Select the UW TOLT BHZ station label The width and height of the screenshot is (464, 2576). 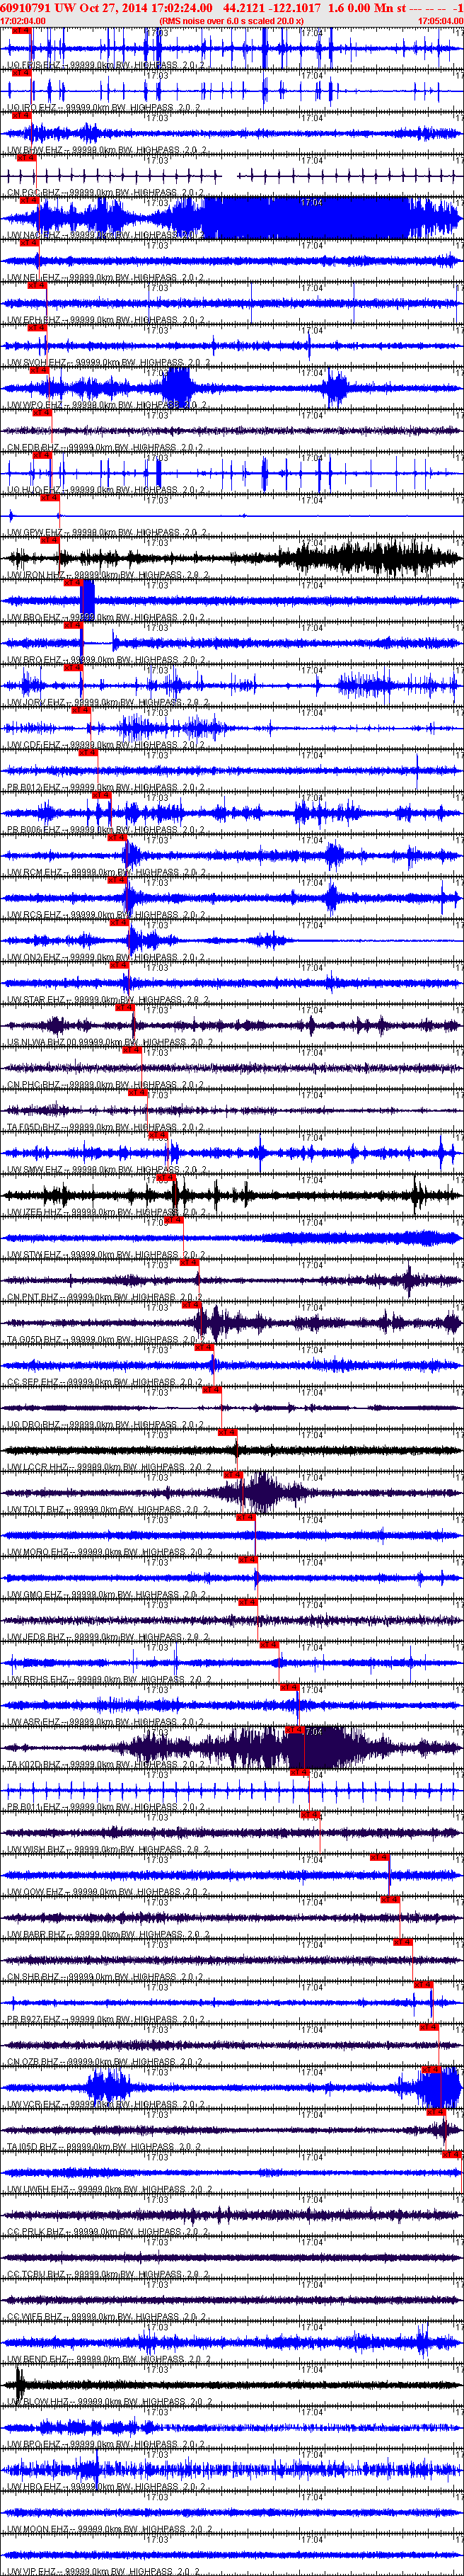pos(109,1510)
